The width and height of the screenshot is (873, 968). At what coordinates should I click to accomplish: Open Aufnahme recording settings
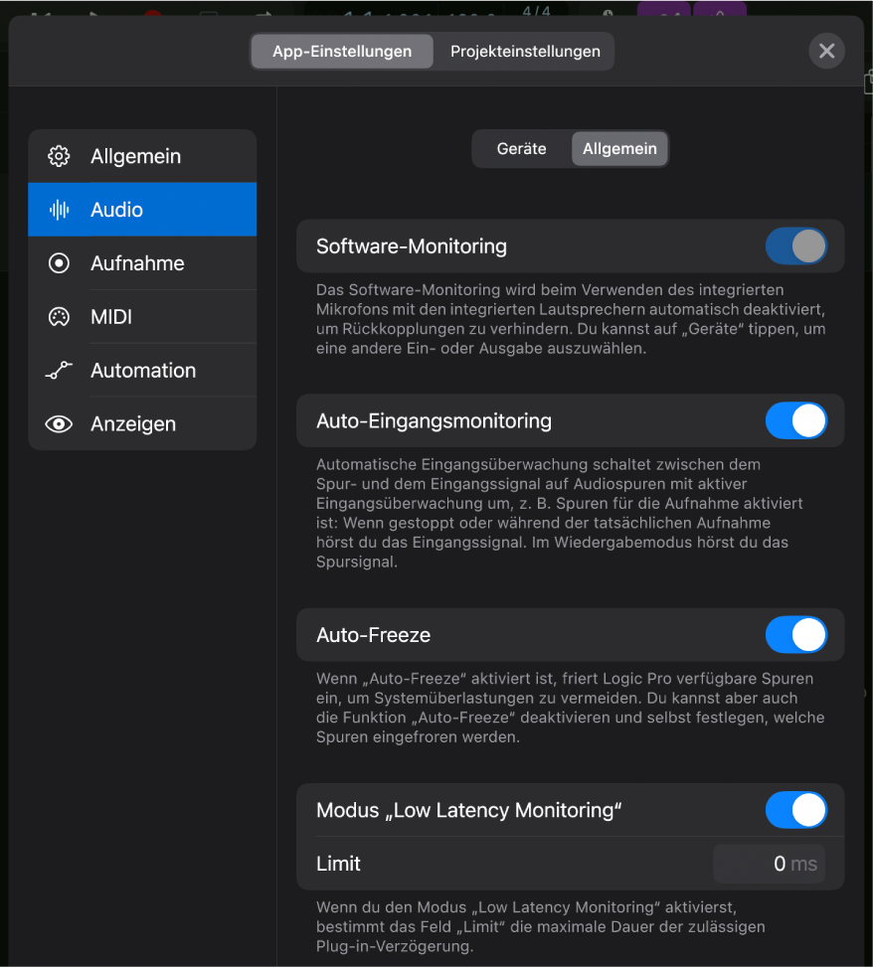[x=59, y=263]
